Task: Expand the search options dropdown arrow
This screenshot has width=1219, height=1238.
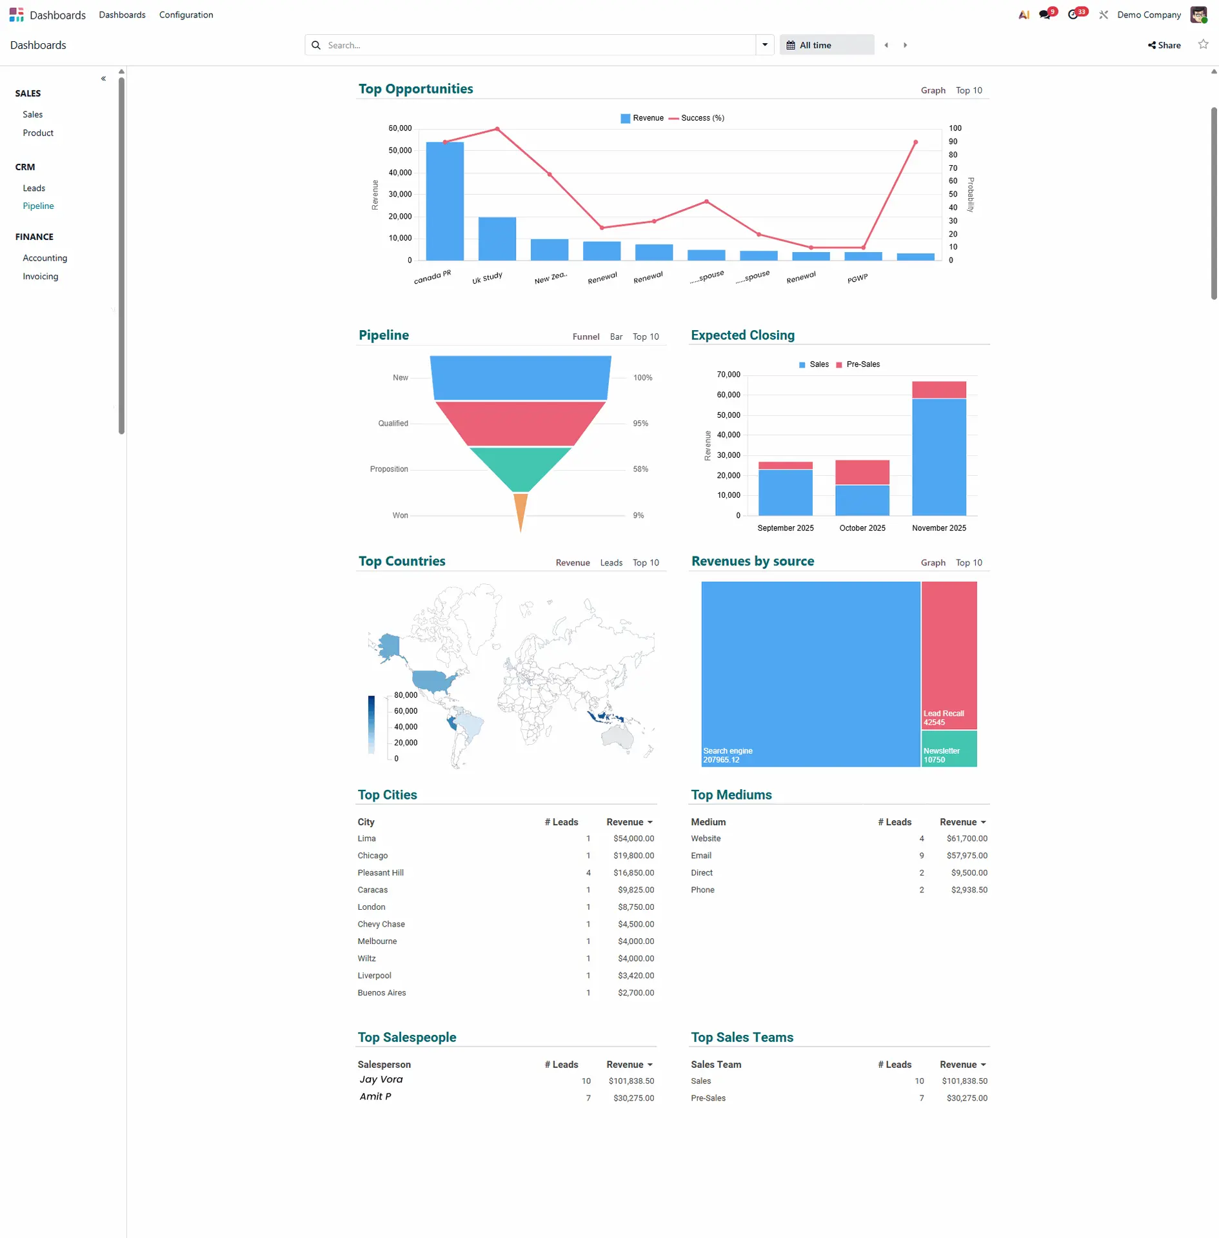Action: (x=765, y=45)
